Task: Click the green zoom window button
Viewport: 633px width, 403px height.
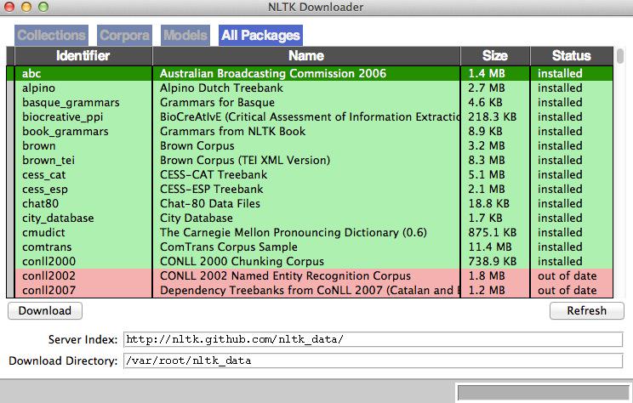Action: [43, 7]
